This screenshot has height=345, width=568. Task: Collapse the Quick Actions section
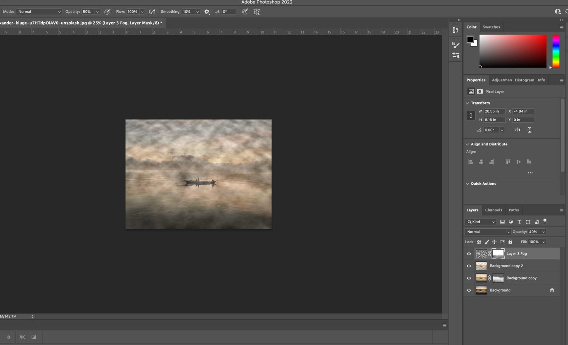467,184
